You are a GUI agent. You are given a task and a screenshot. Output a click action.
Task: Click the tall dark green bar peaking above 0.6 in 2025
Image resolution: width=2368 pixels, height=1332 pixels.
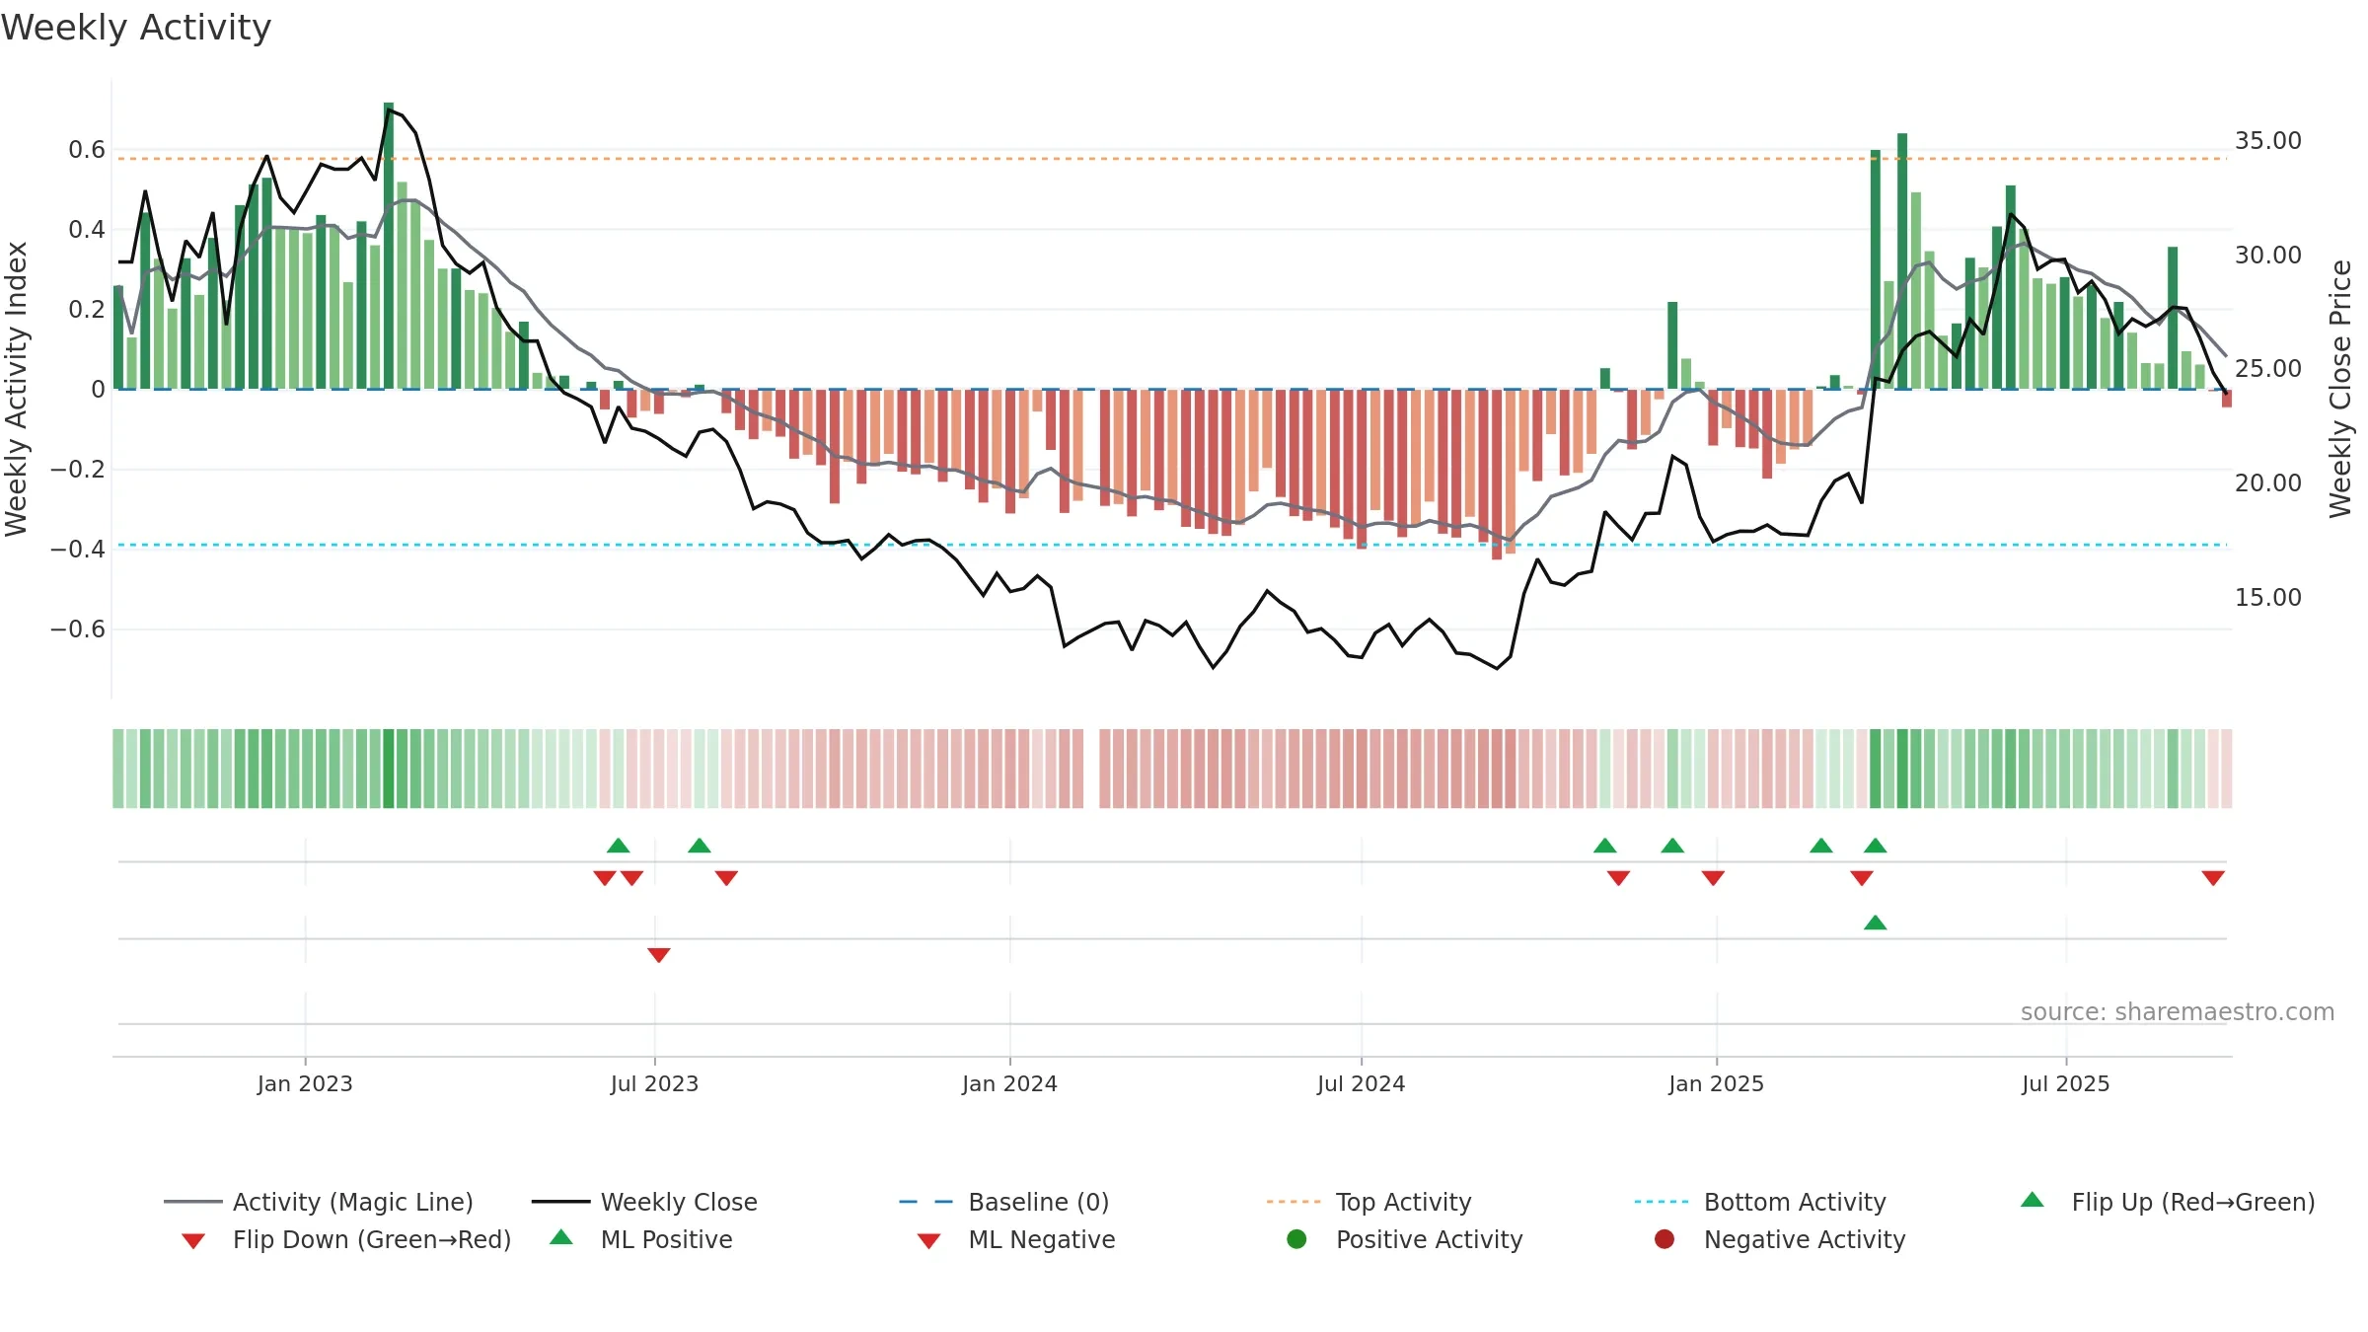[1902, 261]
